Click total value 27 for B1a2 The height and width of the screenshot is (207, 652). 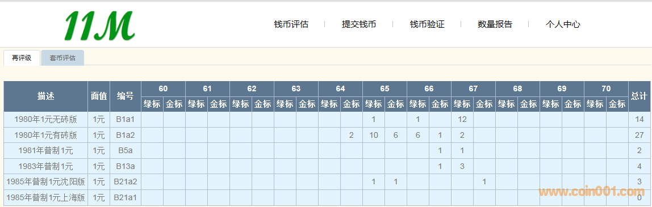tap(639, 135)
